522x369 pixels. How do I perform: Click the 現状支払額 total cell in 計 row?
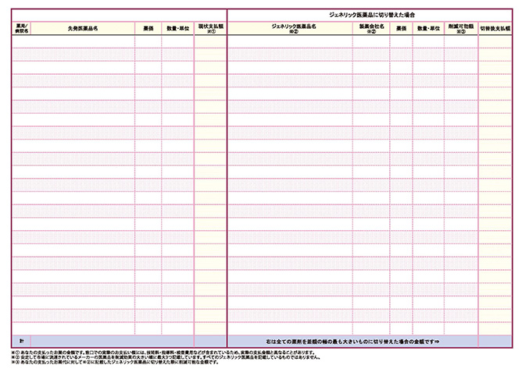209,342
